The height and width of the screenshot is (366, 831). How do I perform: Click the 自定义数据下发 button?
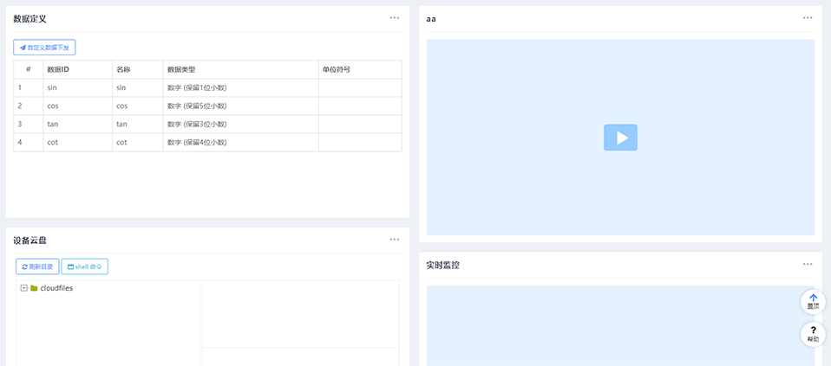(x=44, y=48)
